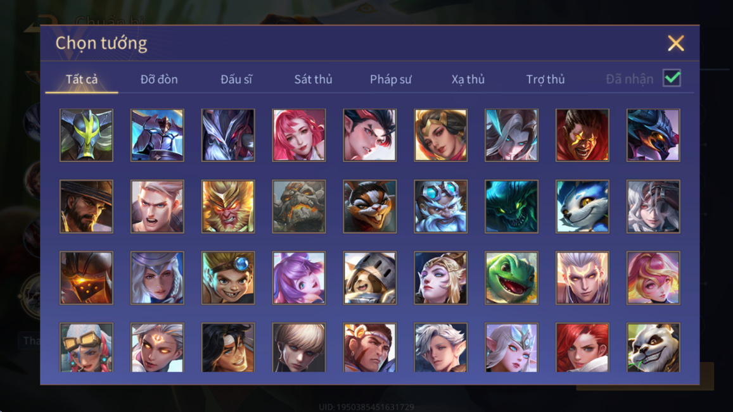Select the rock golem hero portrait
Image resolution: width=733 pixels, height=412 pixels.
point(299,206)
